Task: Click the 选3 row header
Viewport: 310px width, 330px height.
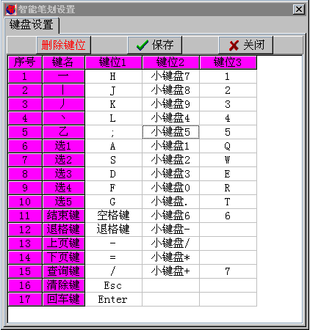Action: coord(64,174)
